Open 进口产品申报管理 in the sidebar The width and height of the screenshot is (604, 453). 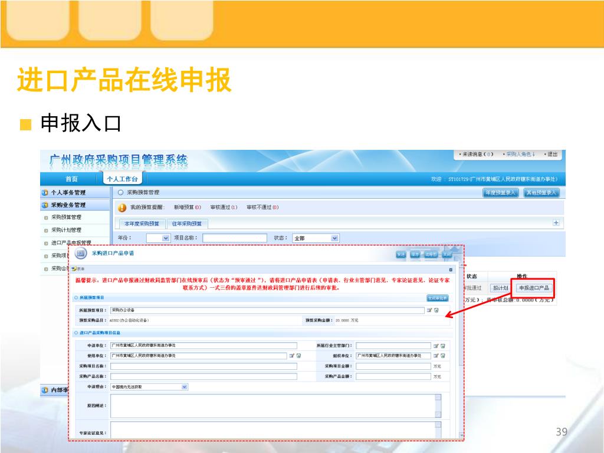point(71,242)
